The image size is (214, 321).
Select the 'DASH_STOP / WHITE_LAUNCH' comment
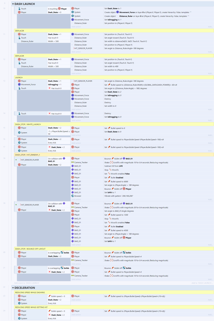[114, 124]
